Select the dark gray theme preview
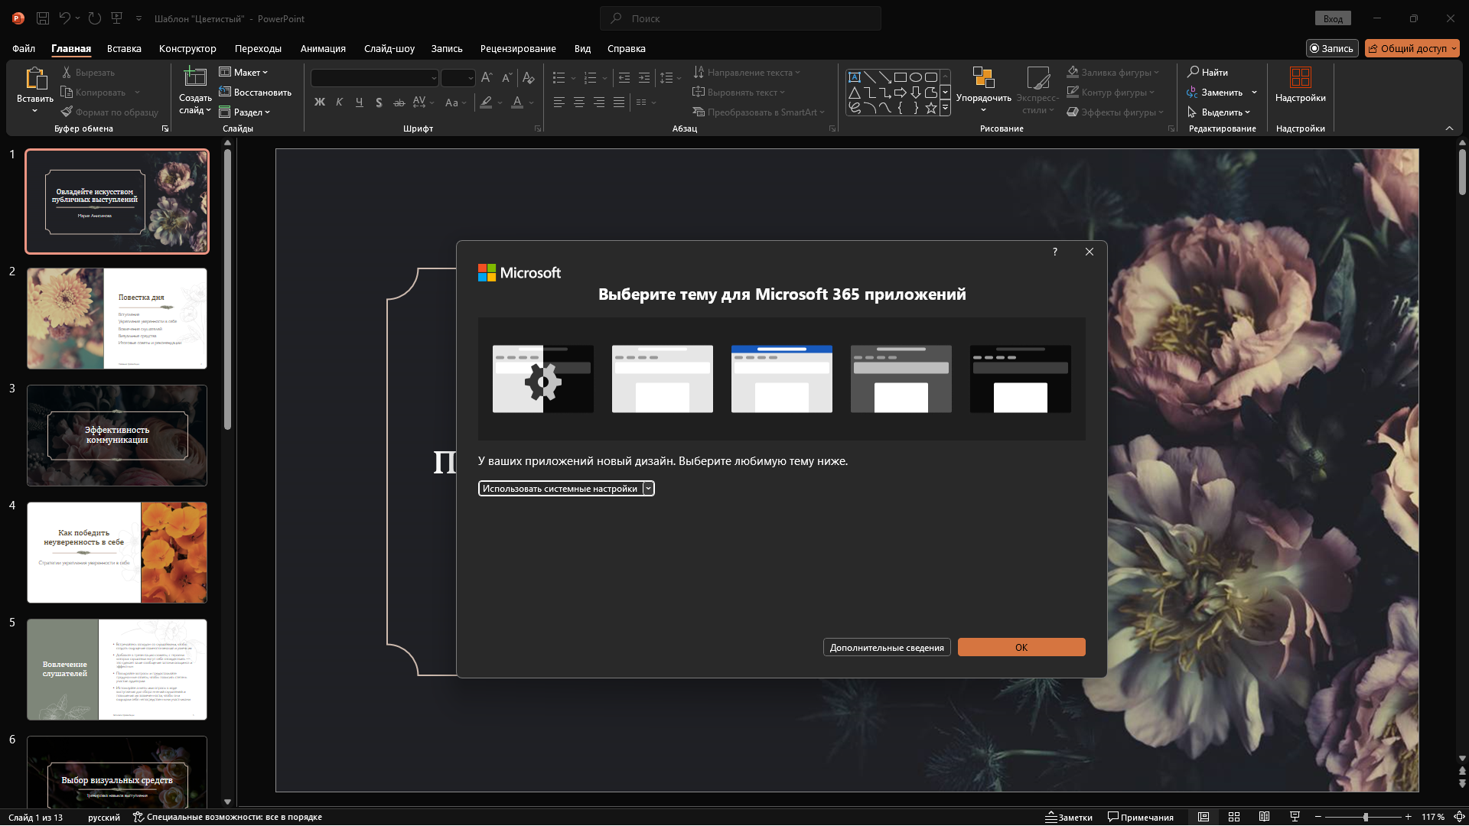Image resolution: width=1469 pixels, height=826 pixels. coord(901,379)
